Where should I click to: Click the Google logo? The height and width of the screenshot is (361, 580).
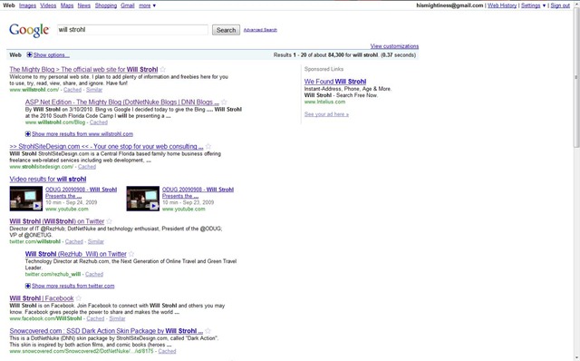tap(29, 30)
